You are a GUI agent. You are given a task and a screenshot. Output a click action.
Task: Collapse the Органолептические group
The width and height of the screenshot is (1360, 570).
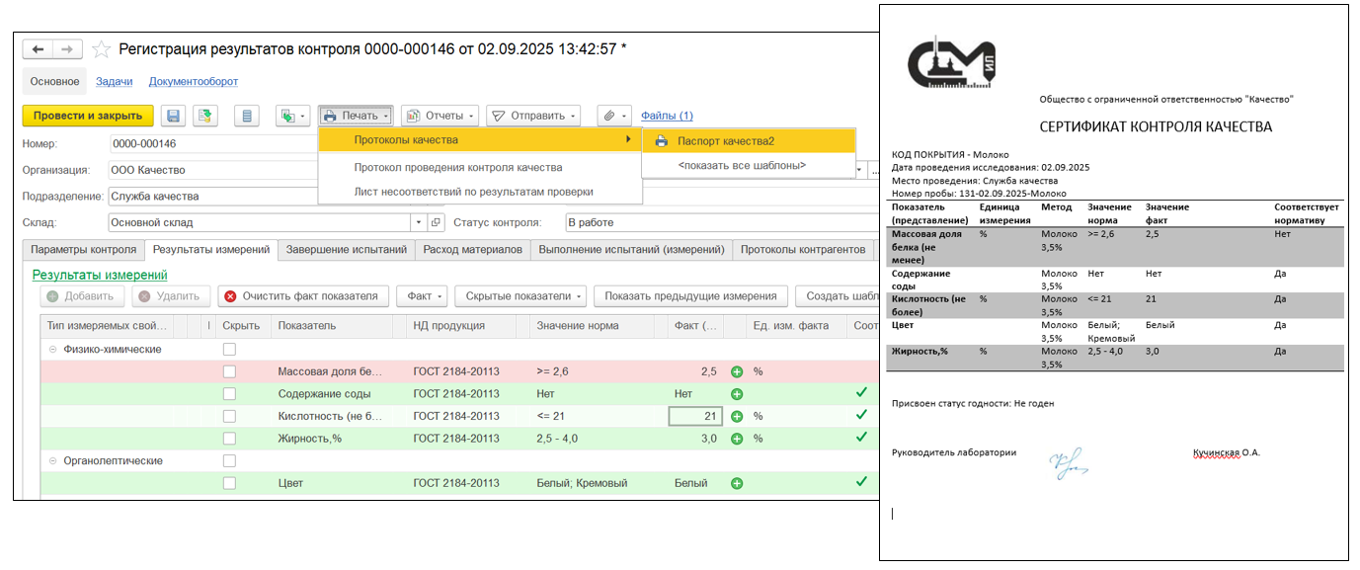click(51, 461)
